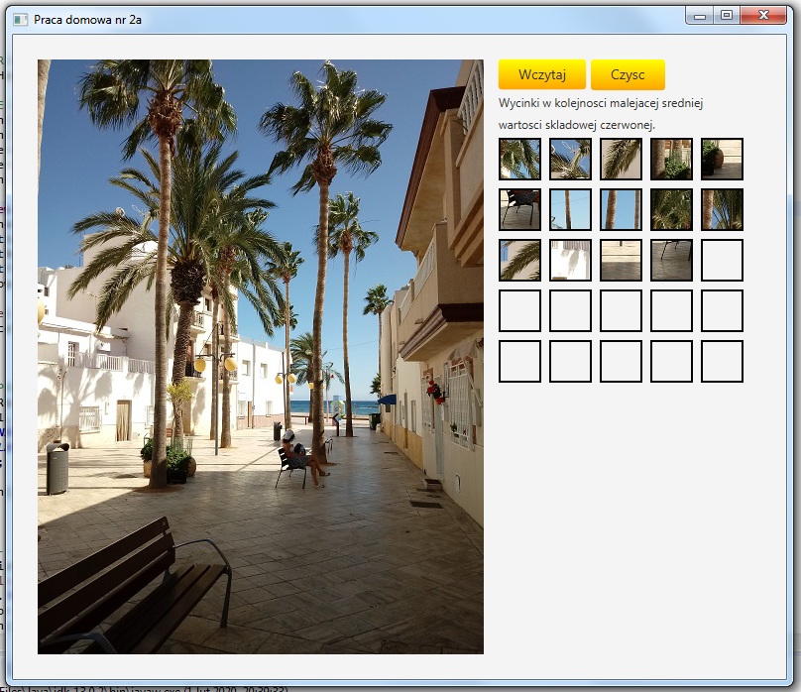Image resolution: width=801 pixels, height=692 pixels.
Task: Click the yellow Wczytaj button
Action: point(541,75)
